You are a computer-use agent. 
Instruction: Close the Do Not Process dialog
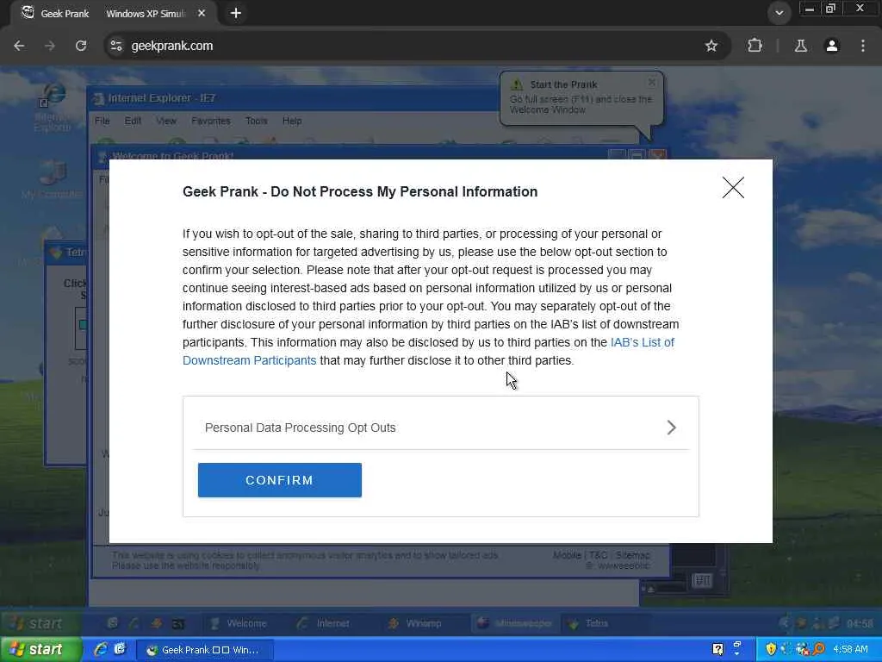pos(733,187)
